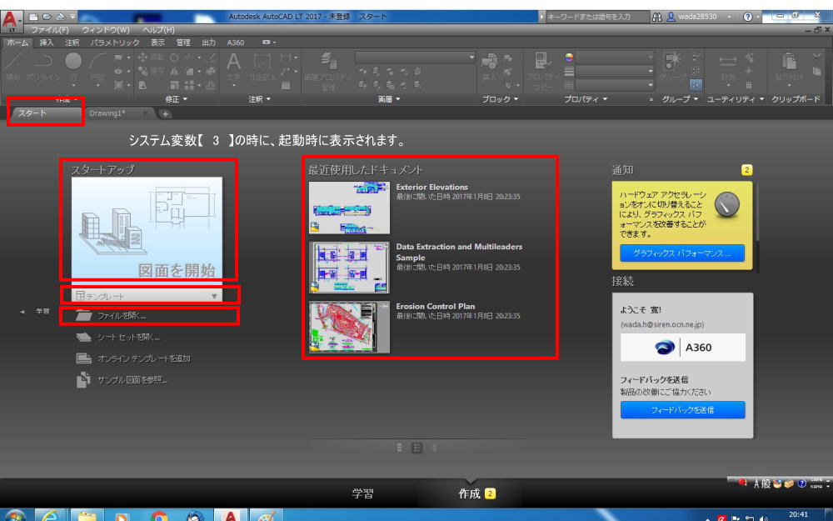Select the Text (文字) tool
This screenshot has height=521, width=833.
click(x=234, y=65)
